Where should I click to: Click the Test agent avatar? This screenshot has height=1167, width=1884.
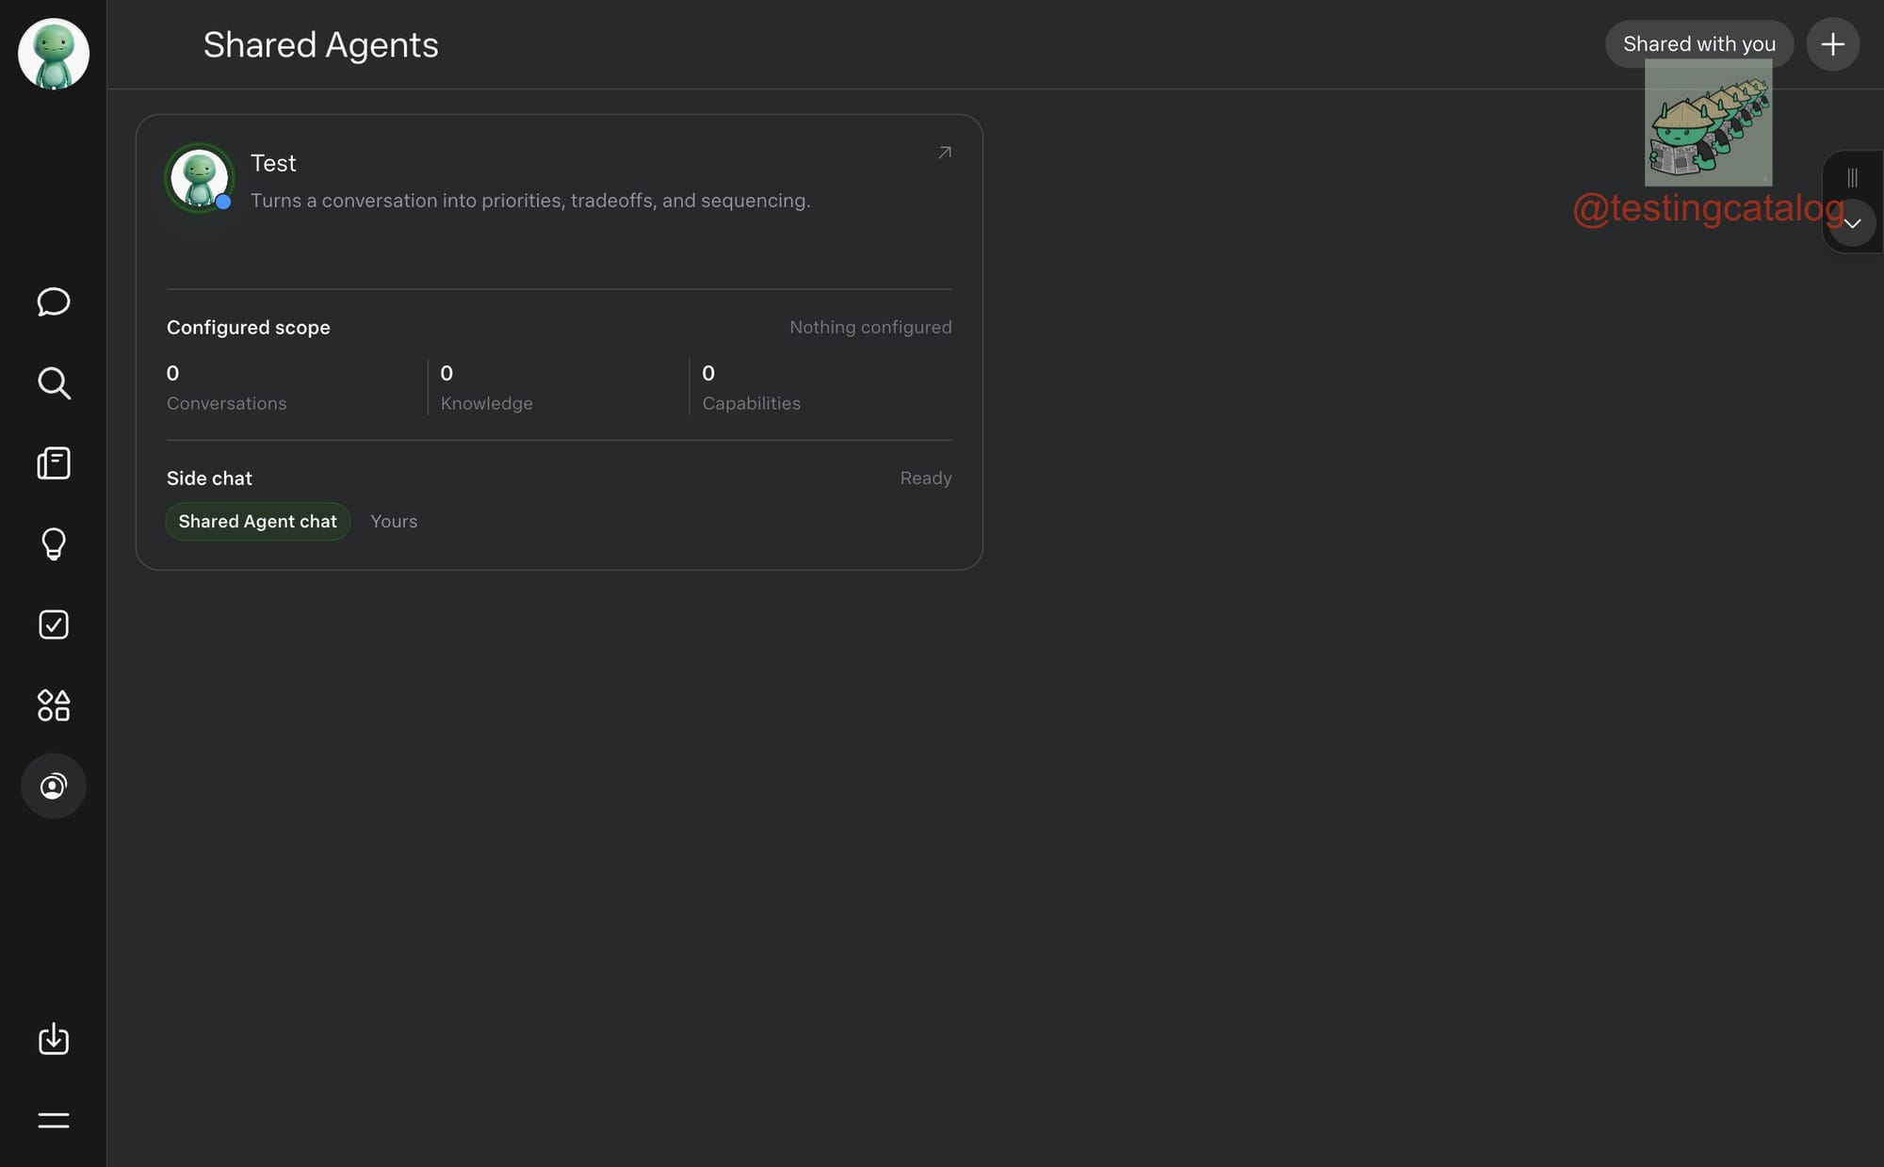pyautogui.click(x=199, y=178)
